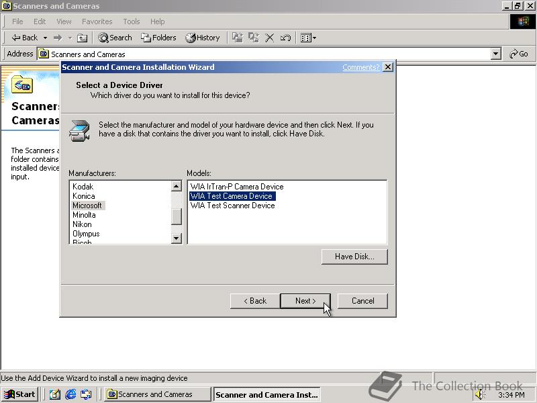Click the Up folder toolbar icon
This screenshot has width=537, height=403.
[82, 38]
